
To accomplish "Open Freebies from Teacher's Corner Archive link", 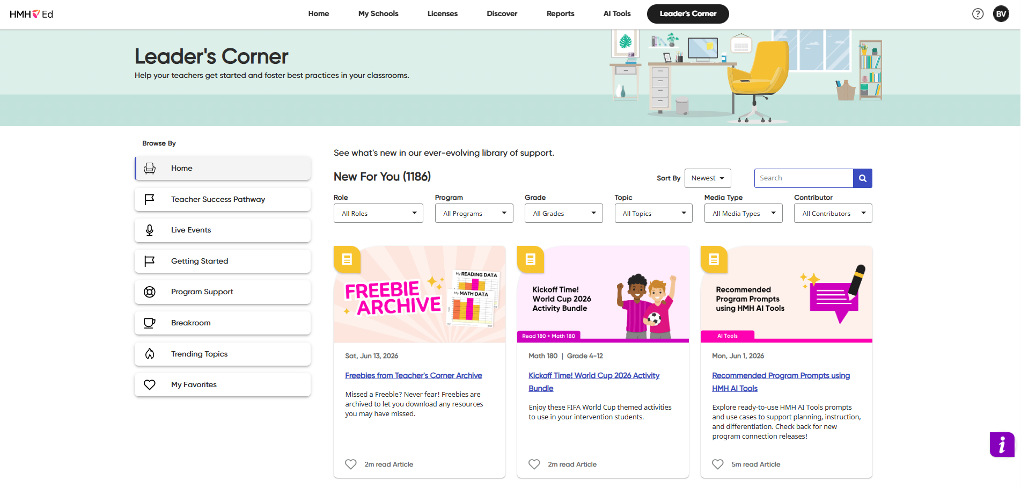I will pos(414,375).
